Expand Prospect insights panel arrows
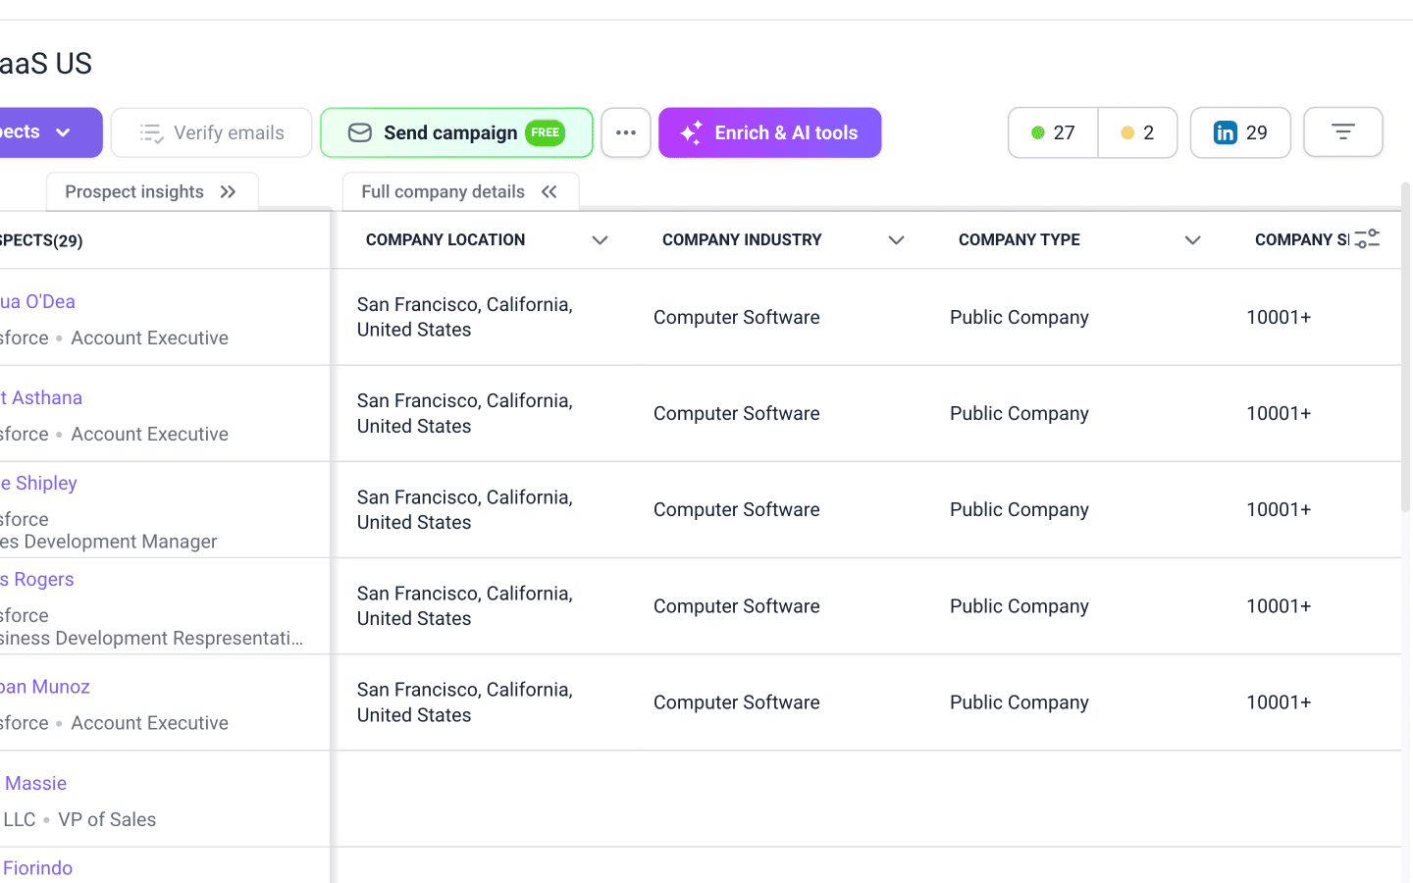The height and width of the screenshot is (883, 1413). pos(228,191)
